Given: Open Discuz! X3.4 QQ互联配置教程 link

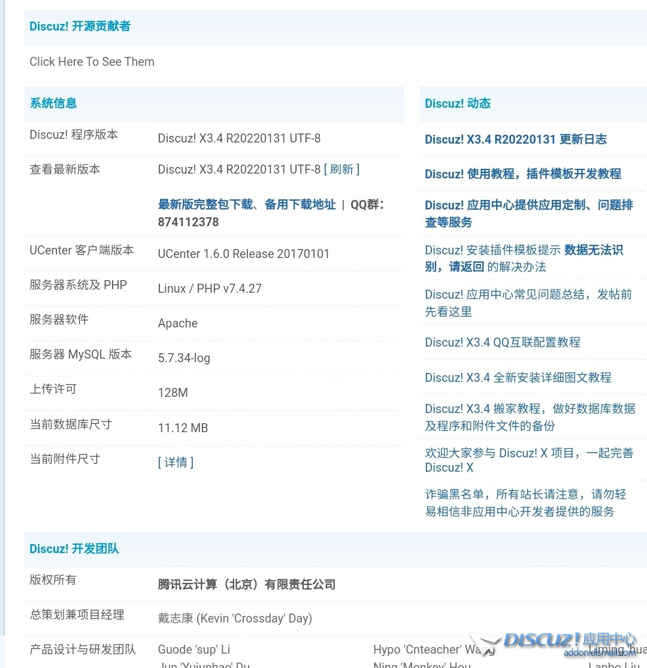Looking at the screenshot, I should (503, 342).
